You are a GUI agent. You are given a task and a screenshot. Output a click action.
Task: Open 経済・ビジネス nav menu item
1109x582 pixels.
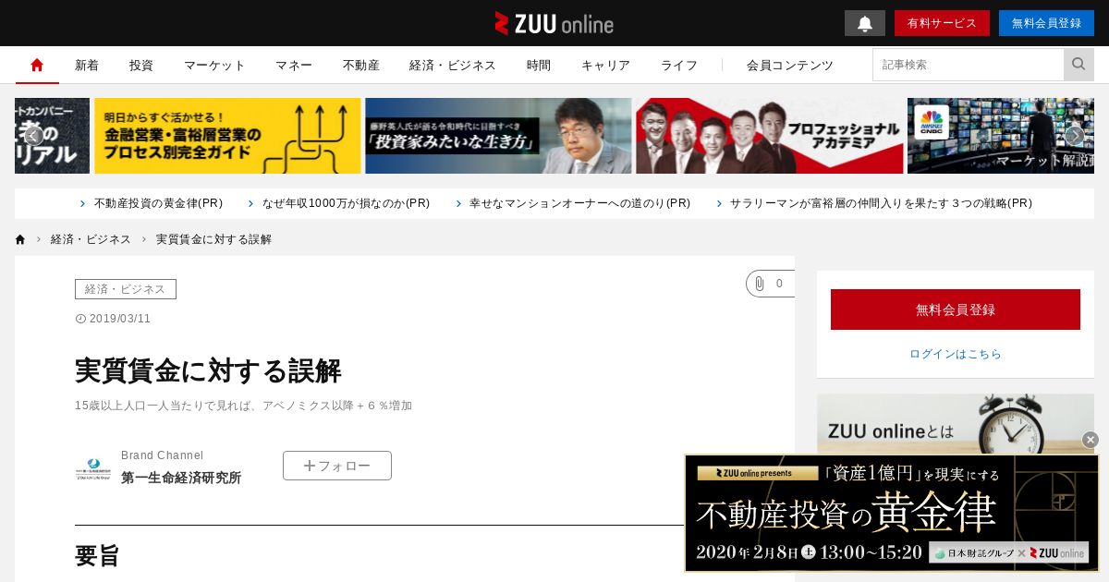[x=453, y=65]
